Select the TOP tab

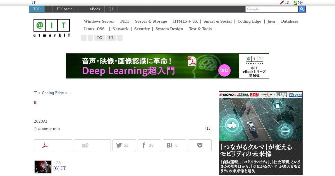point(37,9)
